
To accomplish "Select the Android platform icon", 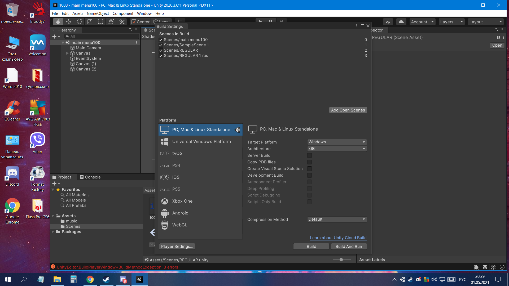I will 165,213.
